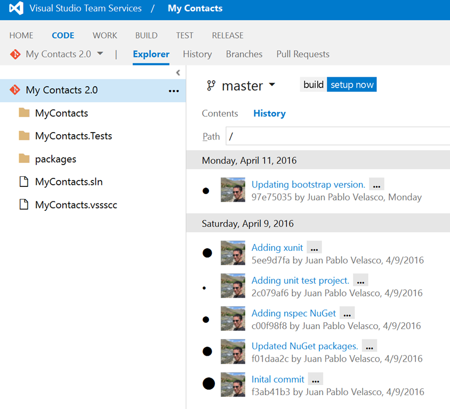Go to the HOME hub
The width and height of the screenshot is (450, 409).
coord(21,35)
